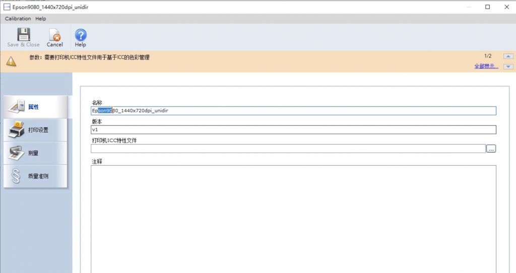Open the Help menu
The width and height of the screenshot is (516, 273).
point(41,19)
